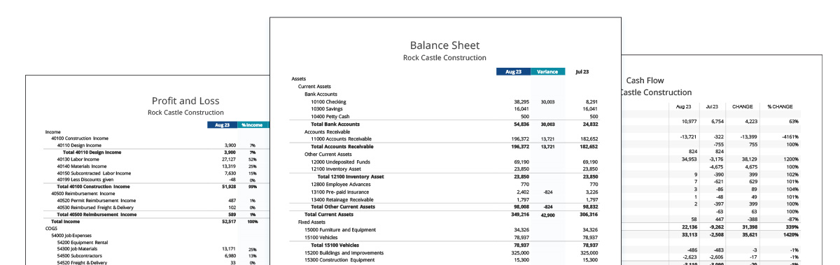Screen dimensions: 840x265
Task: Click the Cash Flow total 22,136
Action: coord(689,227)
